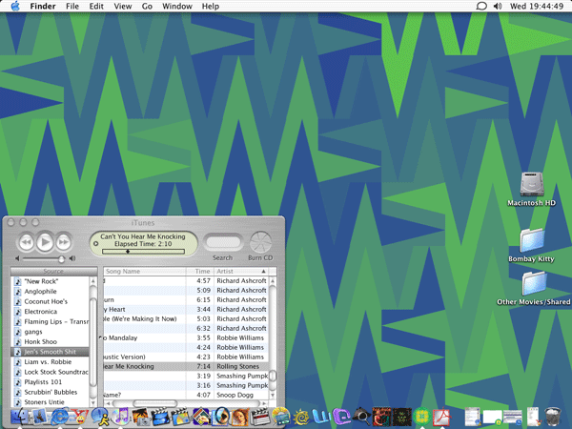Open the Edit menu
The image size is (572, 429).
click(96, 7)
